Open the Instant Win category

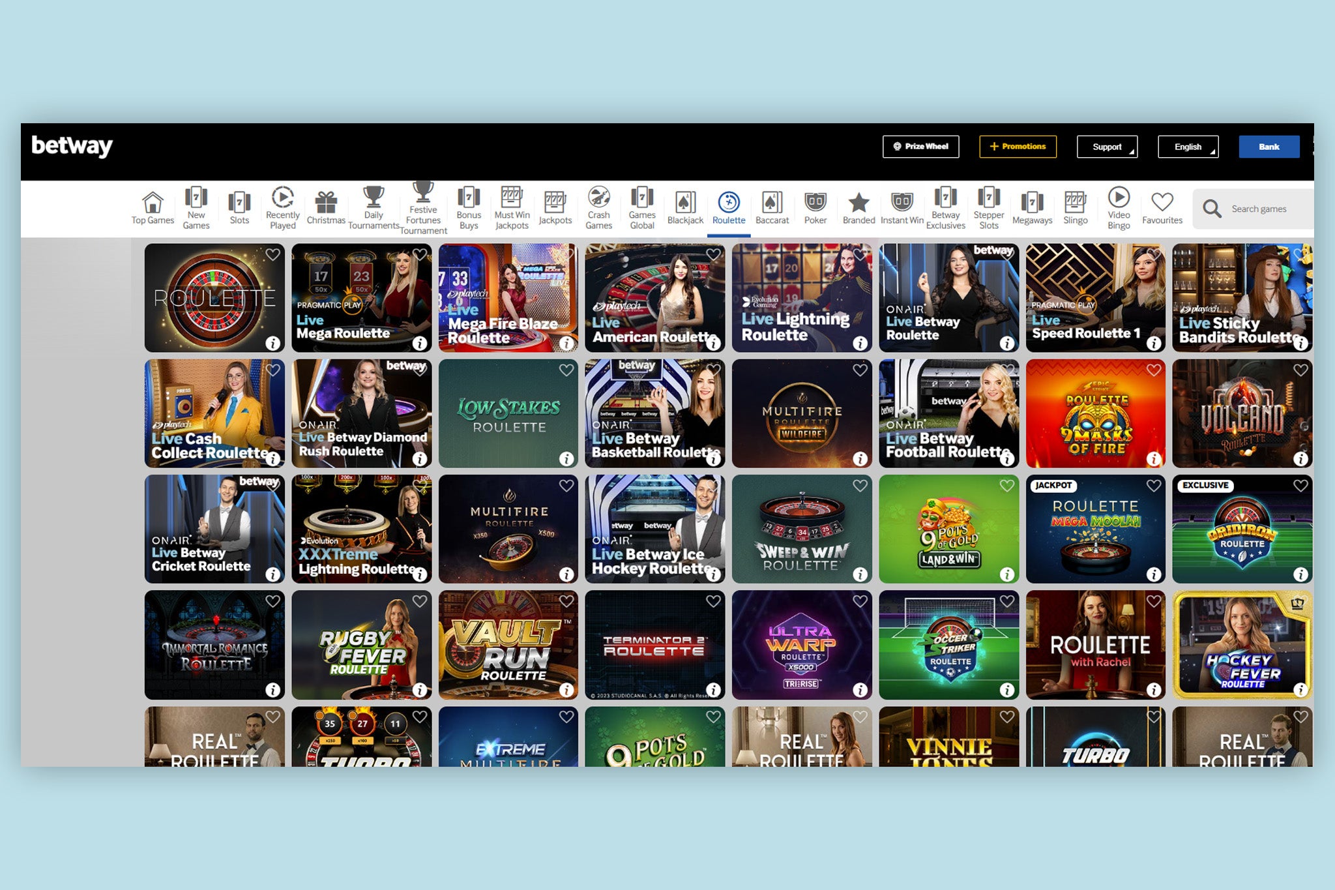pyautogui.click(x=902, y=209)
